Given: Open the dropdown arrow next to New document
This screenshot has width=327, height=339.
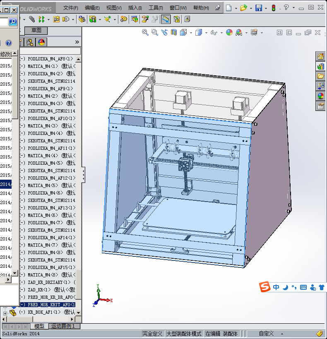Looking at the screenshot, I should pos(236,8).
